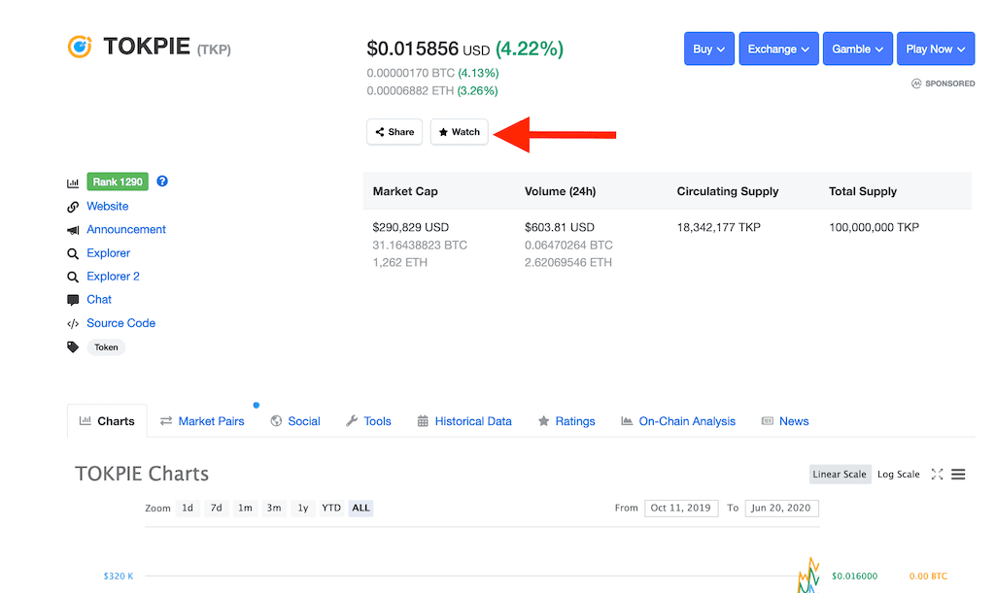Select the Charts tab
This screenshot has width=995, height=593.
coord(107,421)
